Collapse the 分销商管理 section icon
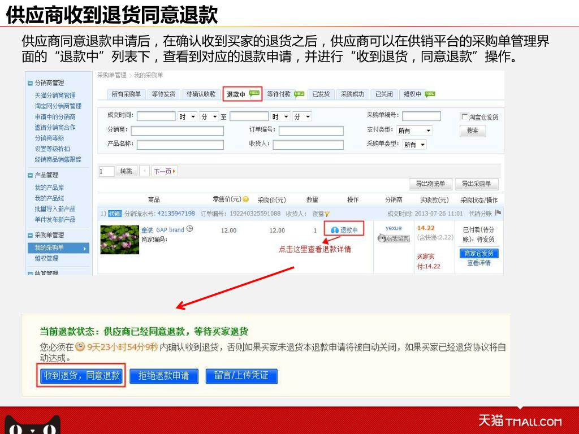The width and height of the screenshot is (579, 434). [31, 83]
